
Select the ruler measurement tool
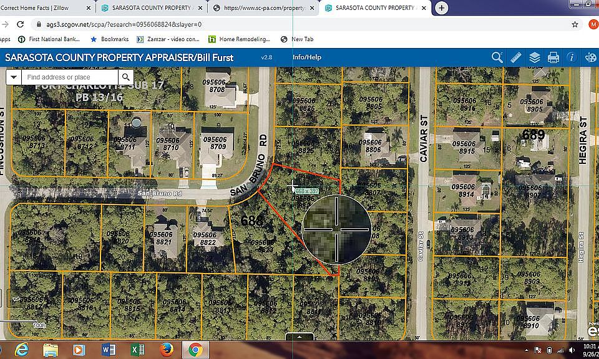tap(515, 57)
